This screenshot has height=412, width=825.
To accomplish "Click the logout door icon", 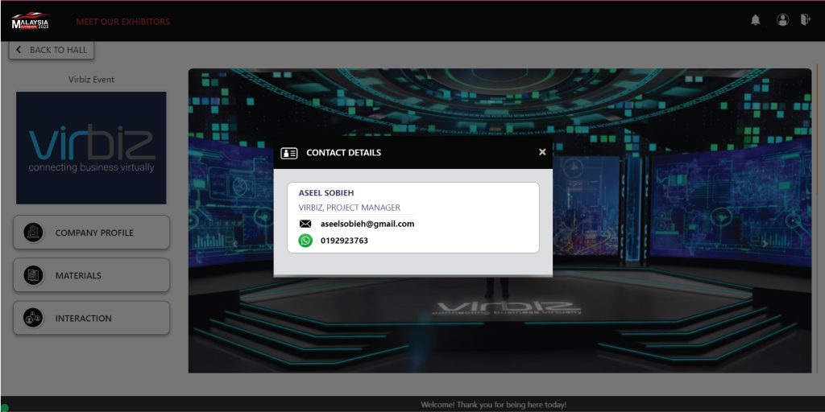I will (805, 20).
